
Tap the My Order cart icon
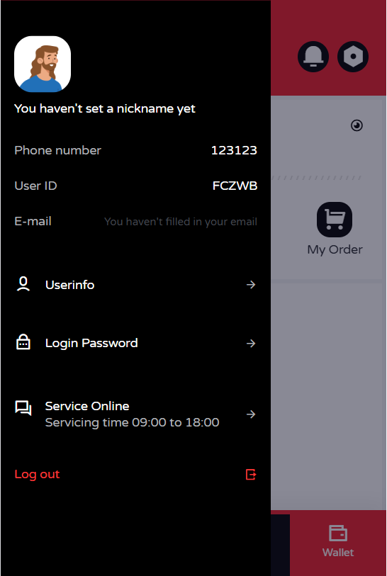(335, 220)
